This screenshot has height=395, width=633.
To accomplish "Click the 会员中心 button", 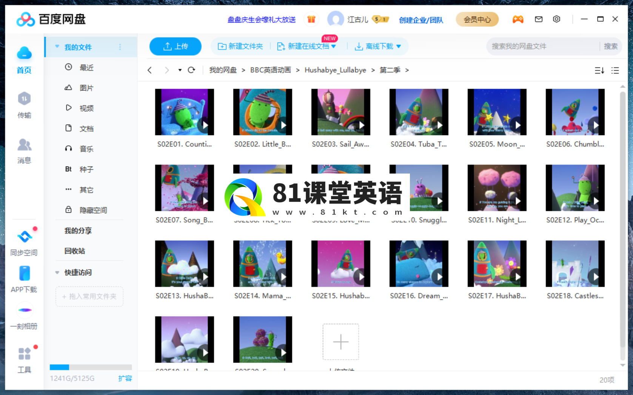I will (x=477, y=19).
